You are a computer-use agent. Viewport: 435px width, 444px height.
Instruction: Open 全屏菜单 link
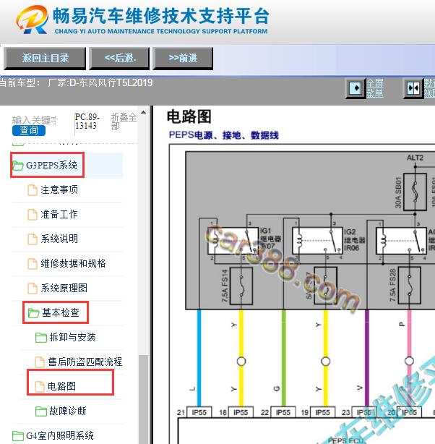(x=375, y=88)
